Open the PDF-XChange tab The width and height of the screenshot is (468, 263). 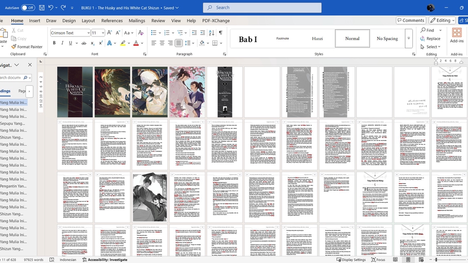[x=216, y=20]
